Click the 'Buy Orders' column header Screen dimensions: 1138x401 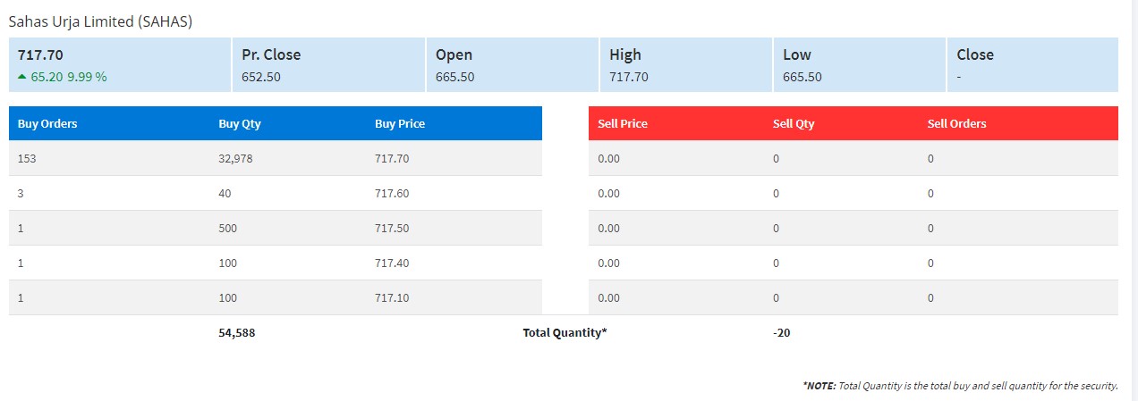pyautogui.click(x=47, y=124)
